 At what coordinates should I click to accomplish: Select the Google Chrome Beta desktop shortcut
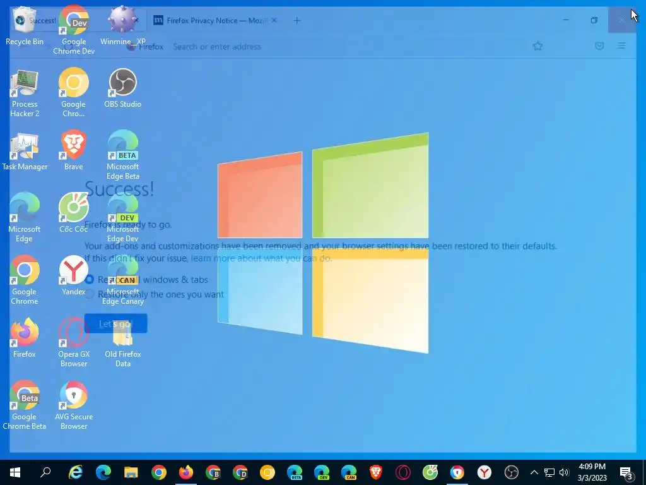(25, 405)
